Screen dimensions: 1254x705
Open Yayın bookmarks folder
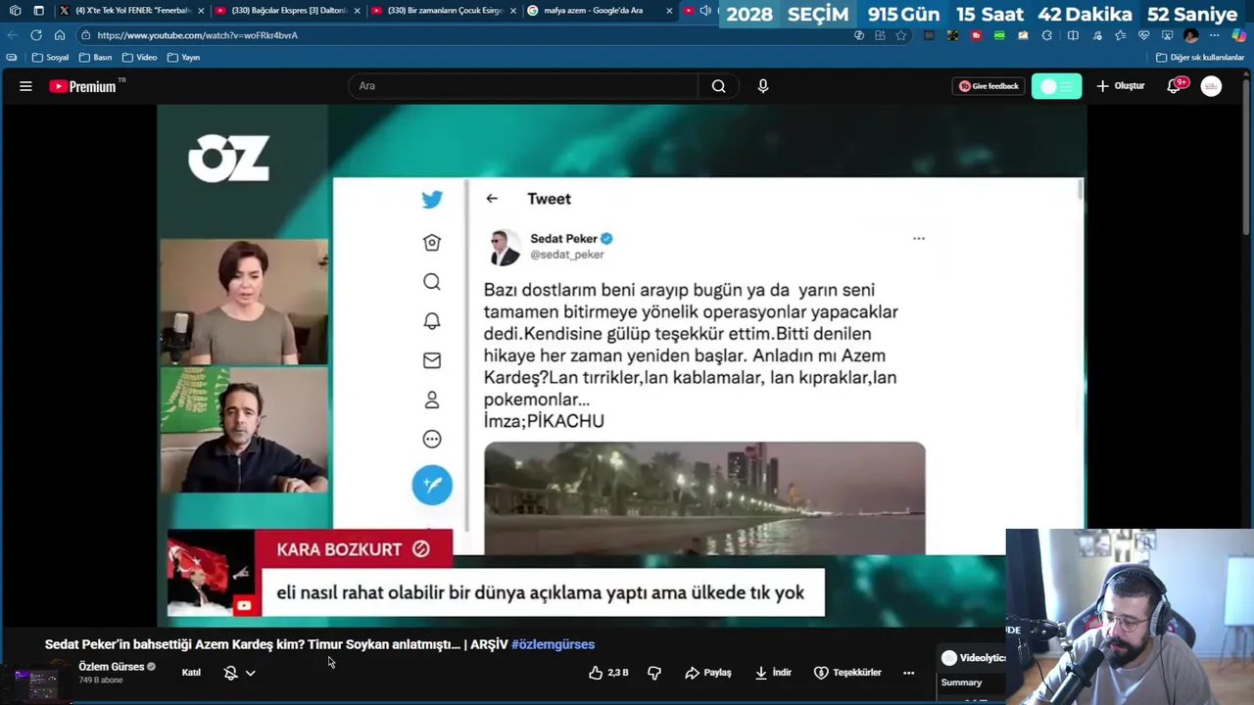[x=183, y=58]
